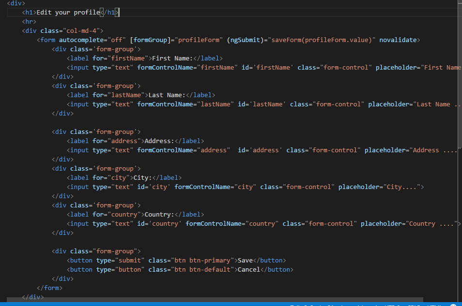
Task: Click the id='city' attribute value
Action: point(159,187)
